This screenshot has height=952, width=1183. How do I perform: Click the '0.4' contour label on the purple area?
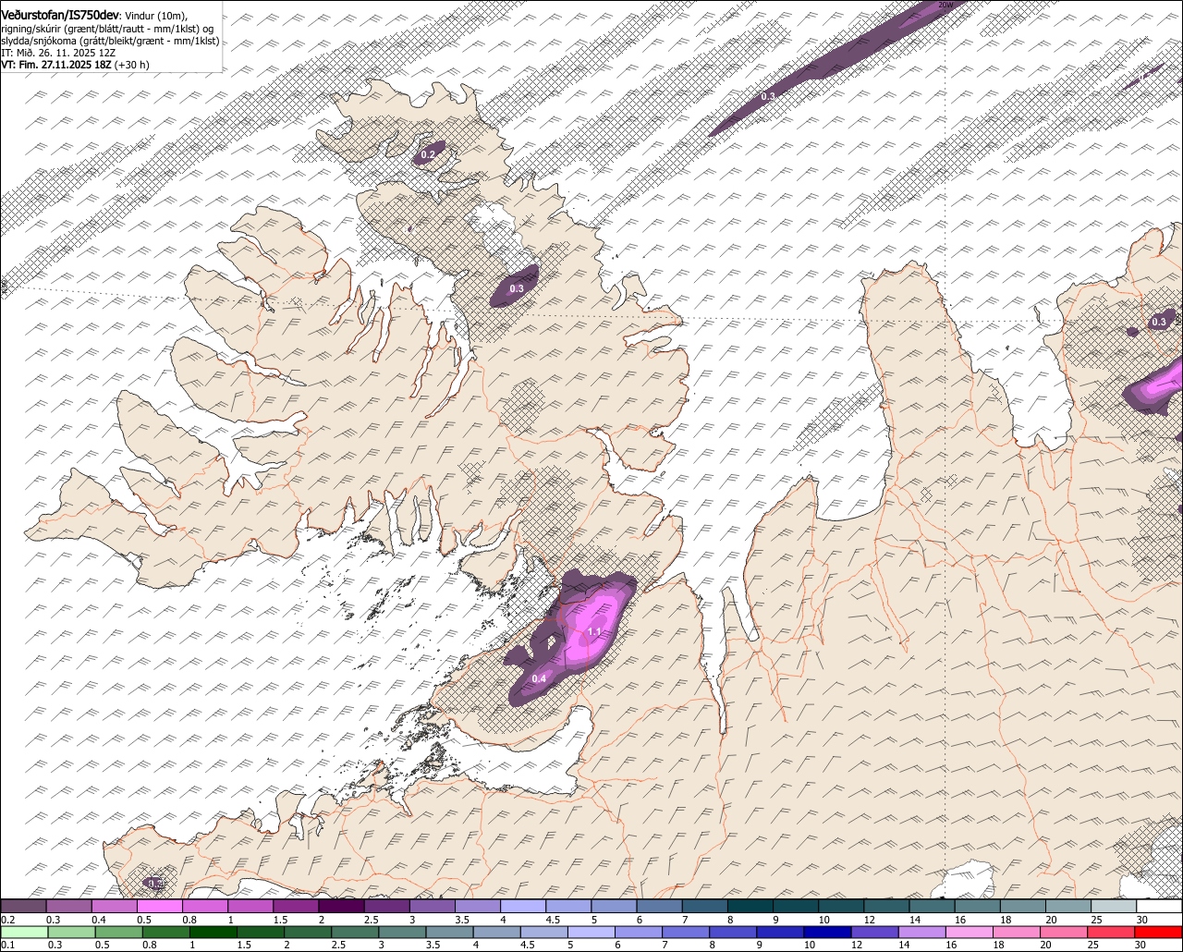pos(540,679)
